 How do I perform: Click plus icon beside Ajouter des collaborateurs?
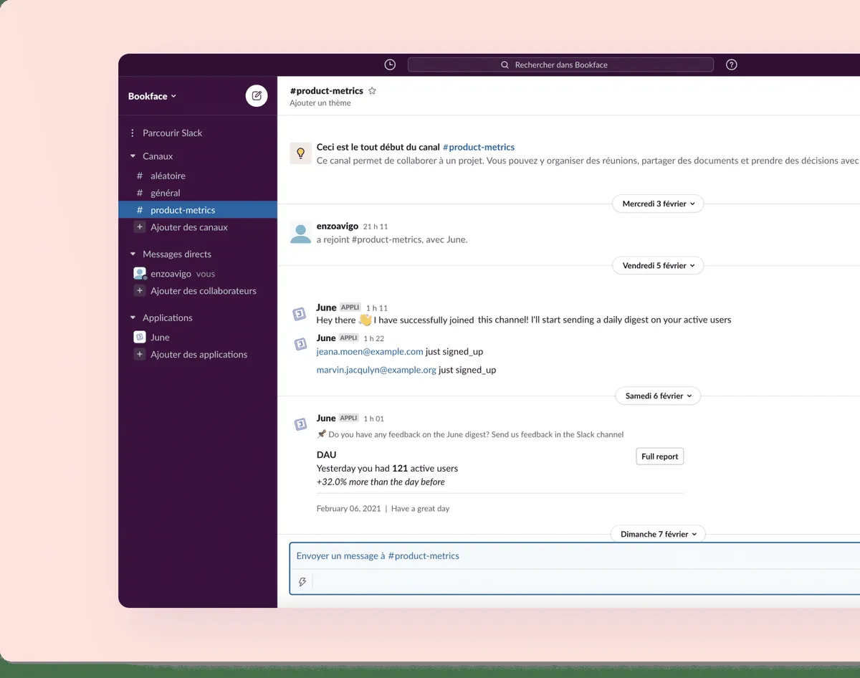140,291
